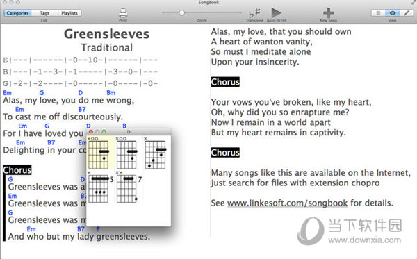Screen dimensions: 417x259
Task: Print the song using printer icon
Action: tap(123, 12)
